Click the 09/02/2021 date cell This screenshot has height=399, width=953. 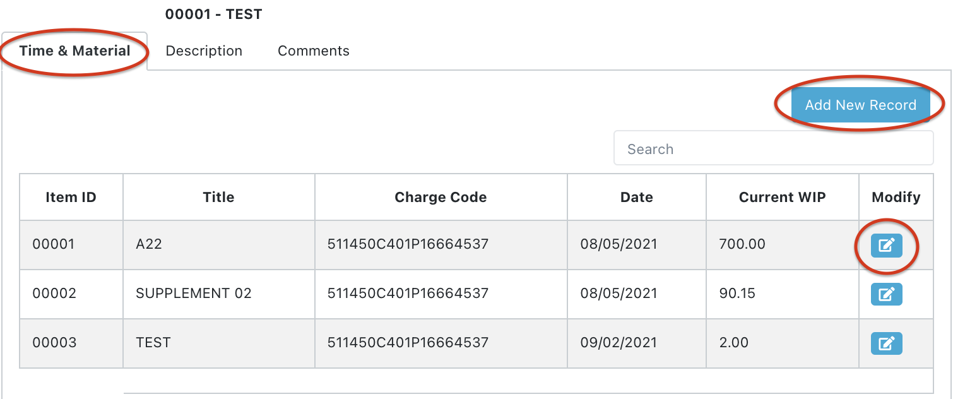pos(619,343)
